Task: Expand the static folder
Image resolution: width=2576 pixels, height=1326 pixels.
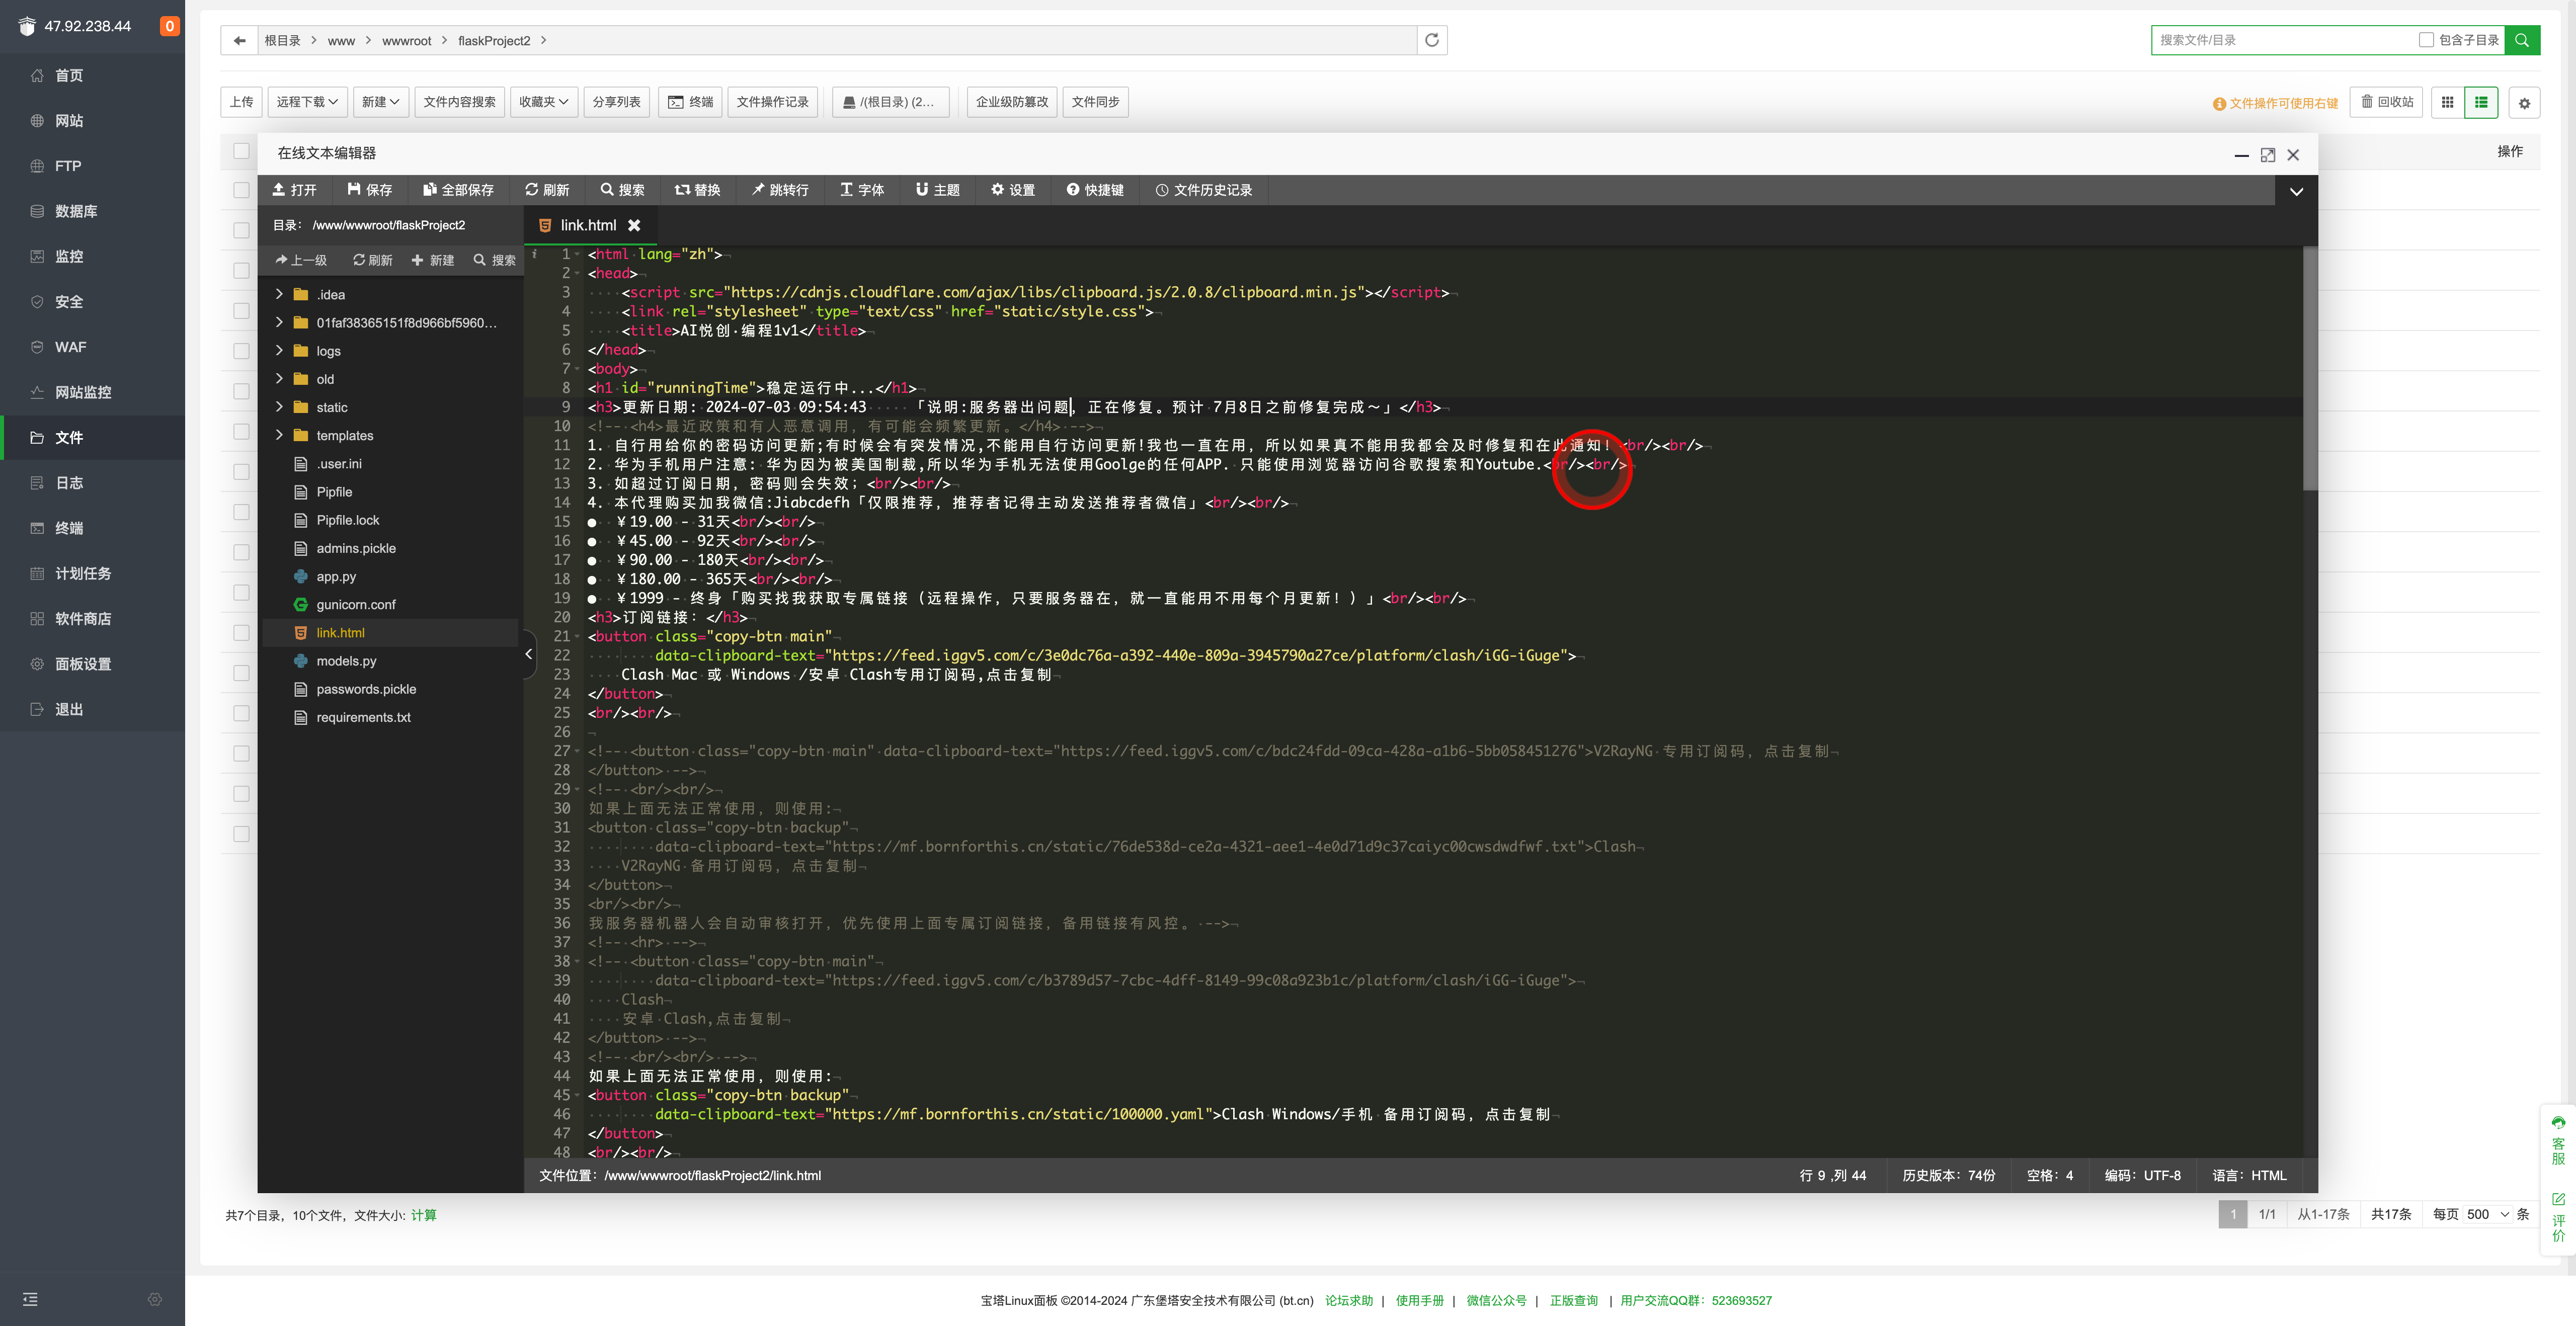Action: tap(279, 407)
